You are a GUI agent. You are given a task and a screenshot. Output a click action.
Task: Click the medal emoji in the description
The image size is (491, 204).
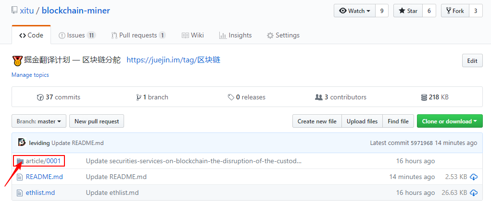tap(17, 60)
